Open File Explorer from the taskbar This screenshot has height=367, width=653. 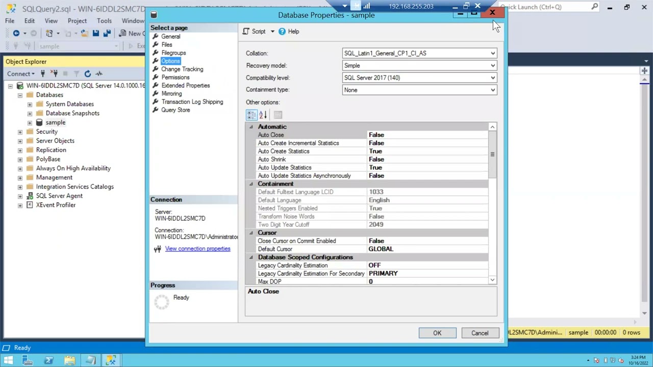tap(69, 360)
